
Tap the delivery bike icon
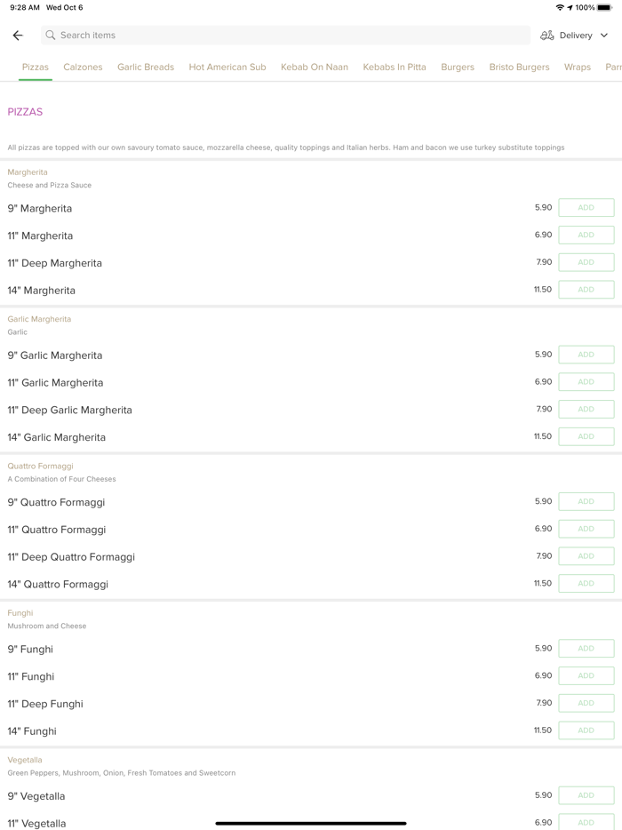pyautogui.click(x=547, y=36)
